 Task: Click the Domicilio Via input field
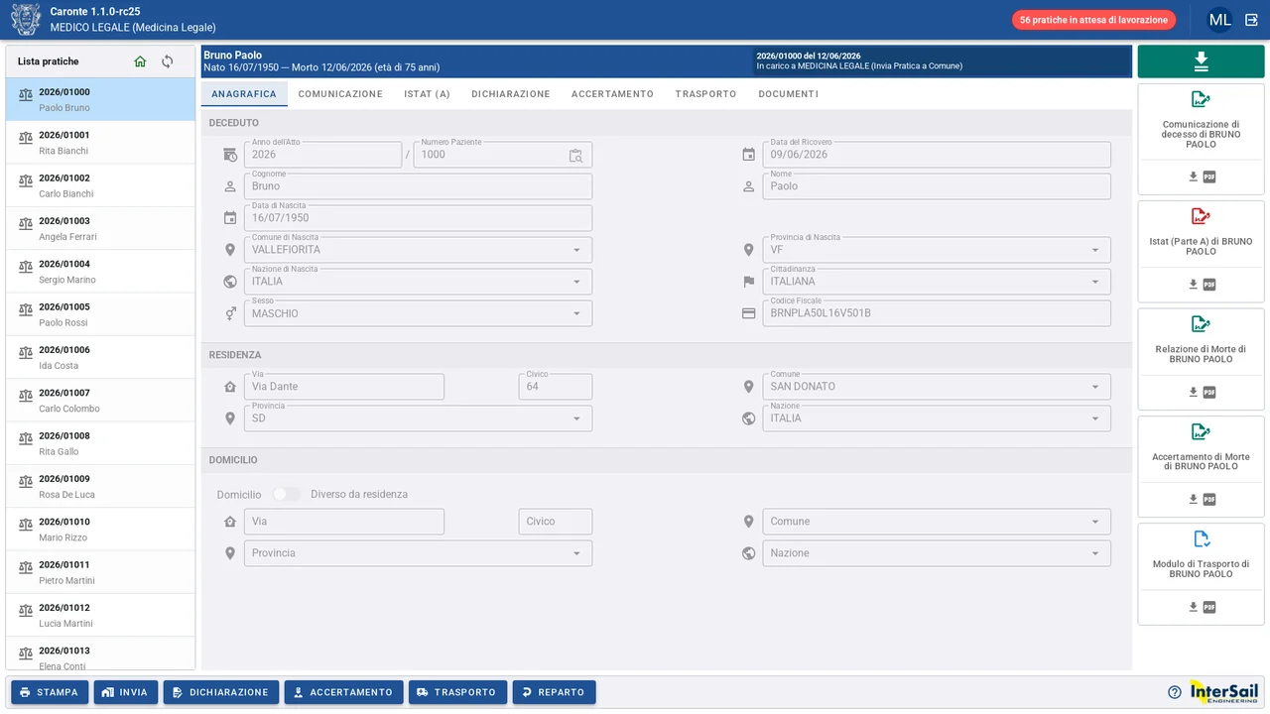click(x=344, y=522)
